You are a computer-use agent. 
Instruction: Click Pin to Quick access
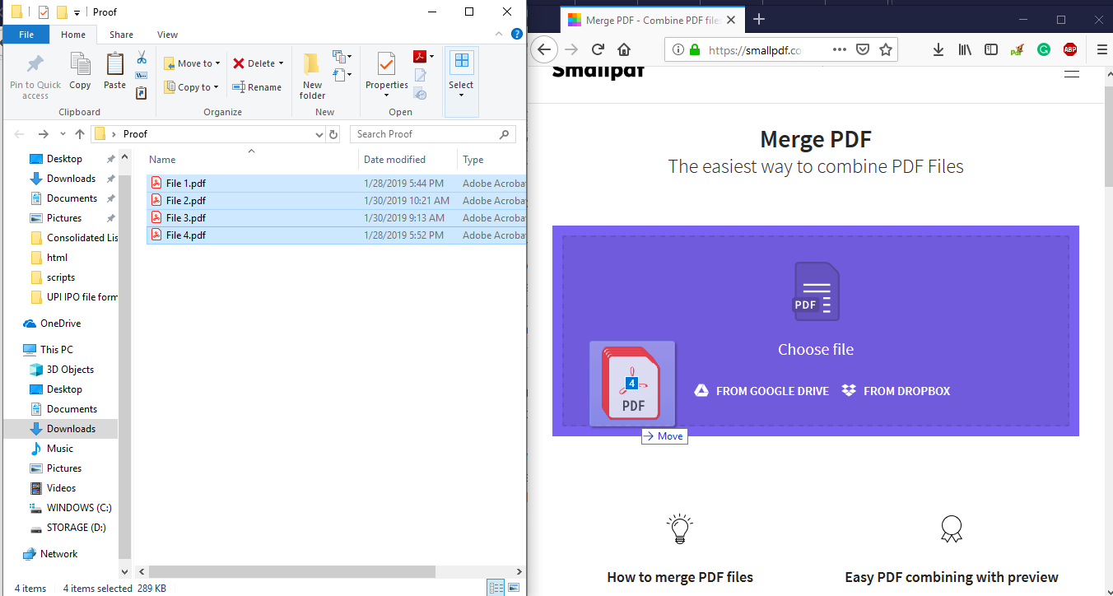tap(35, 76)
